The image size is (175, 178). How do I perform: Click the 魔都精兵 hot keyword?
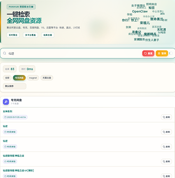(x=150, y=34)
